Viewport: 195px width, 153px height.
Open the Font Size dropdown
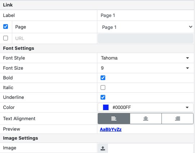coord(146,68)
